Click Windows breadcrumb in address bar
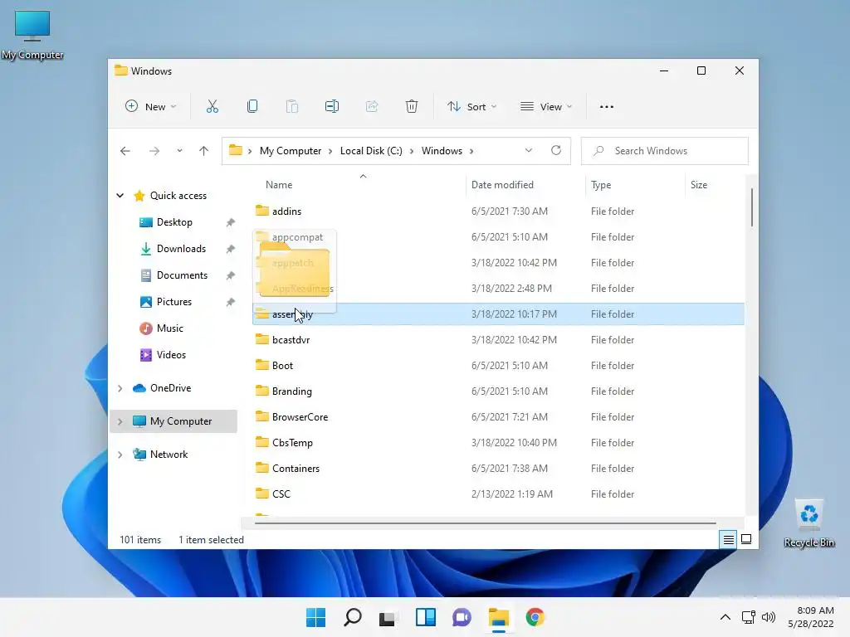Screen dimensions: 850x637 pos(442,151)
